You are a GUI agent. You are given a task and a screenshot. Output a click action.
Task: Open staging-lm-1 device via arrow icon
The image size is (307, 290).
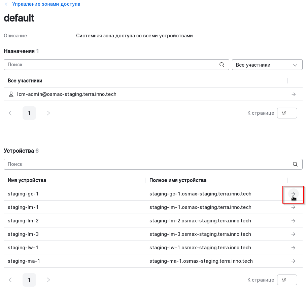[x=293, y=207]
